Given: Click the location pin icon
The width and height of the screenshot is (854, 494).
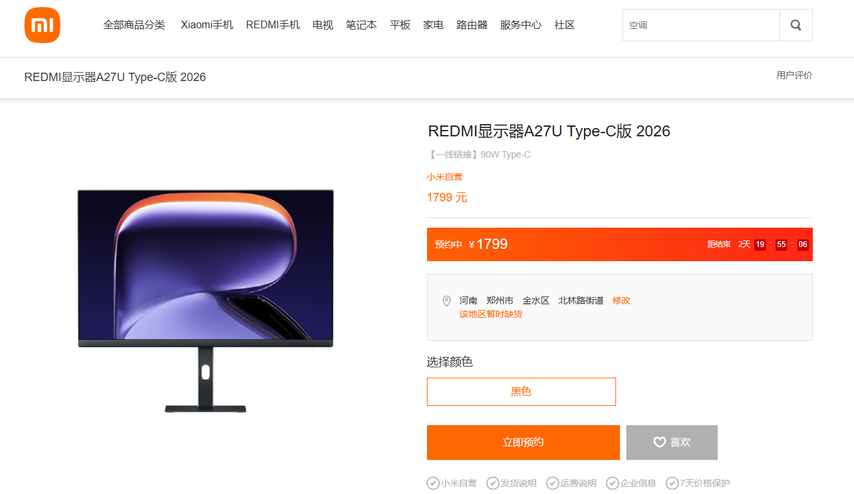Looking at the screenshot, I should click(447, 301).
